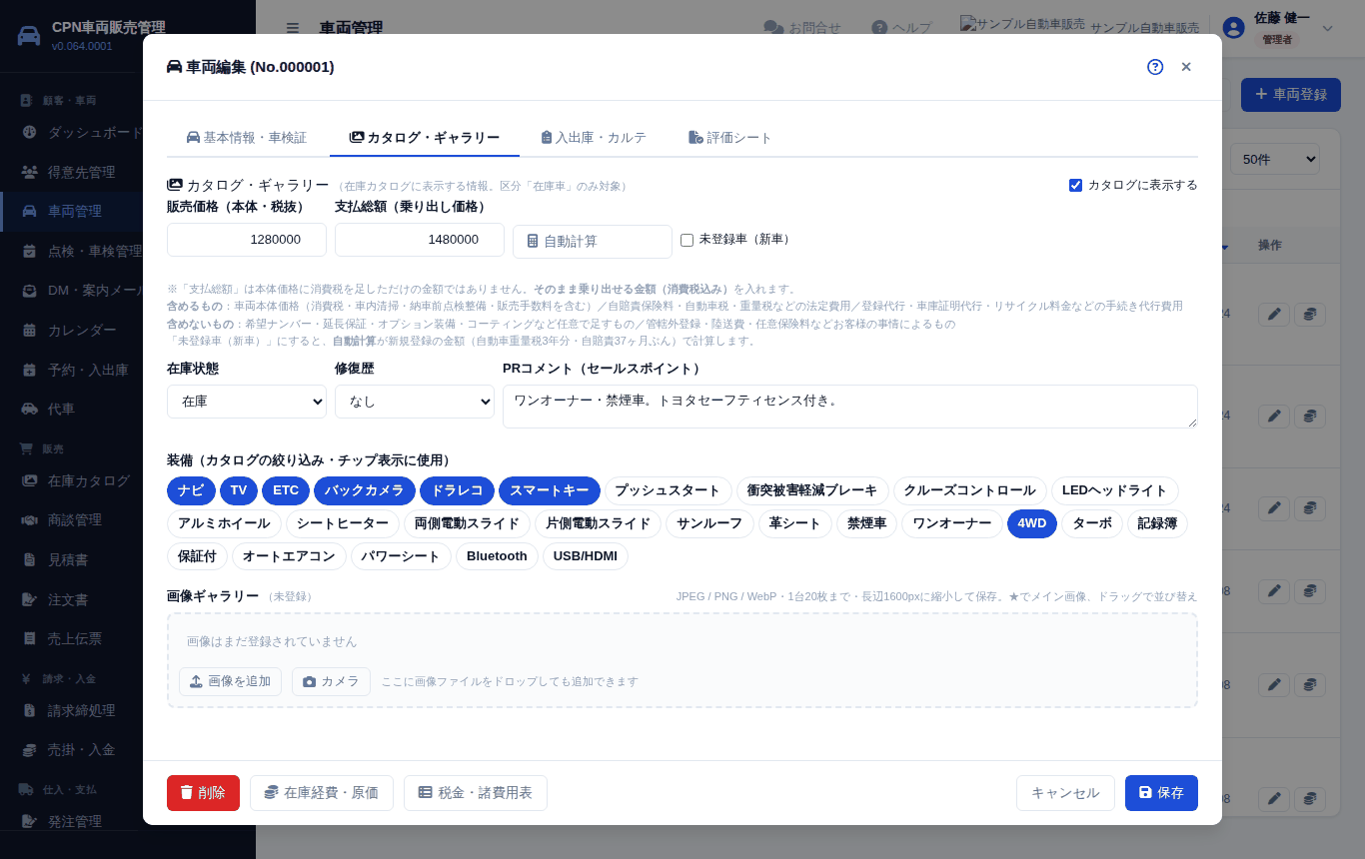Click the カメラ button
The width and height of the screenshot is (1365, 859).
tap(331, 681)
